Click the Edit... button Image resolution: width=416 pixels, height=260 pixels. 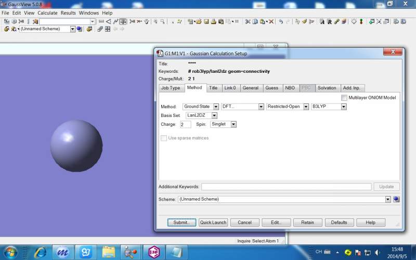pyautogui.click(x=276, y=223)
